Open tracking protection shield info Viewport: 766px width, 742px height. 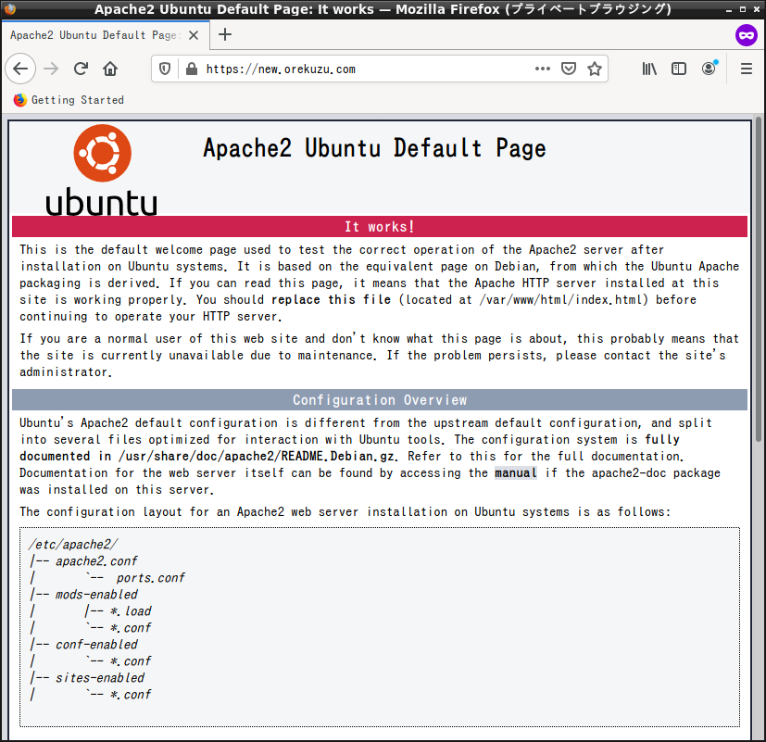(165, 69)
